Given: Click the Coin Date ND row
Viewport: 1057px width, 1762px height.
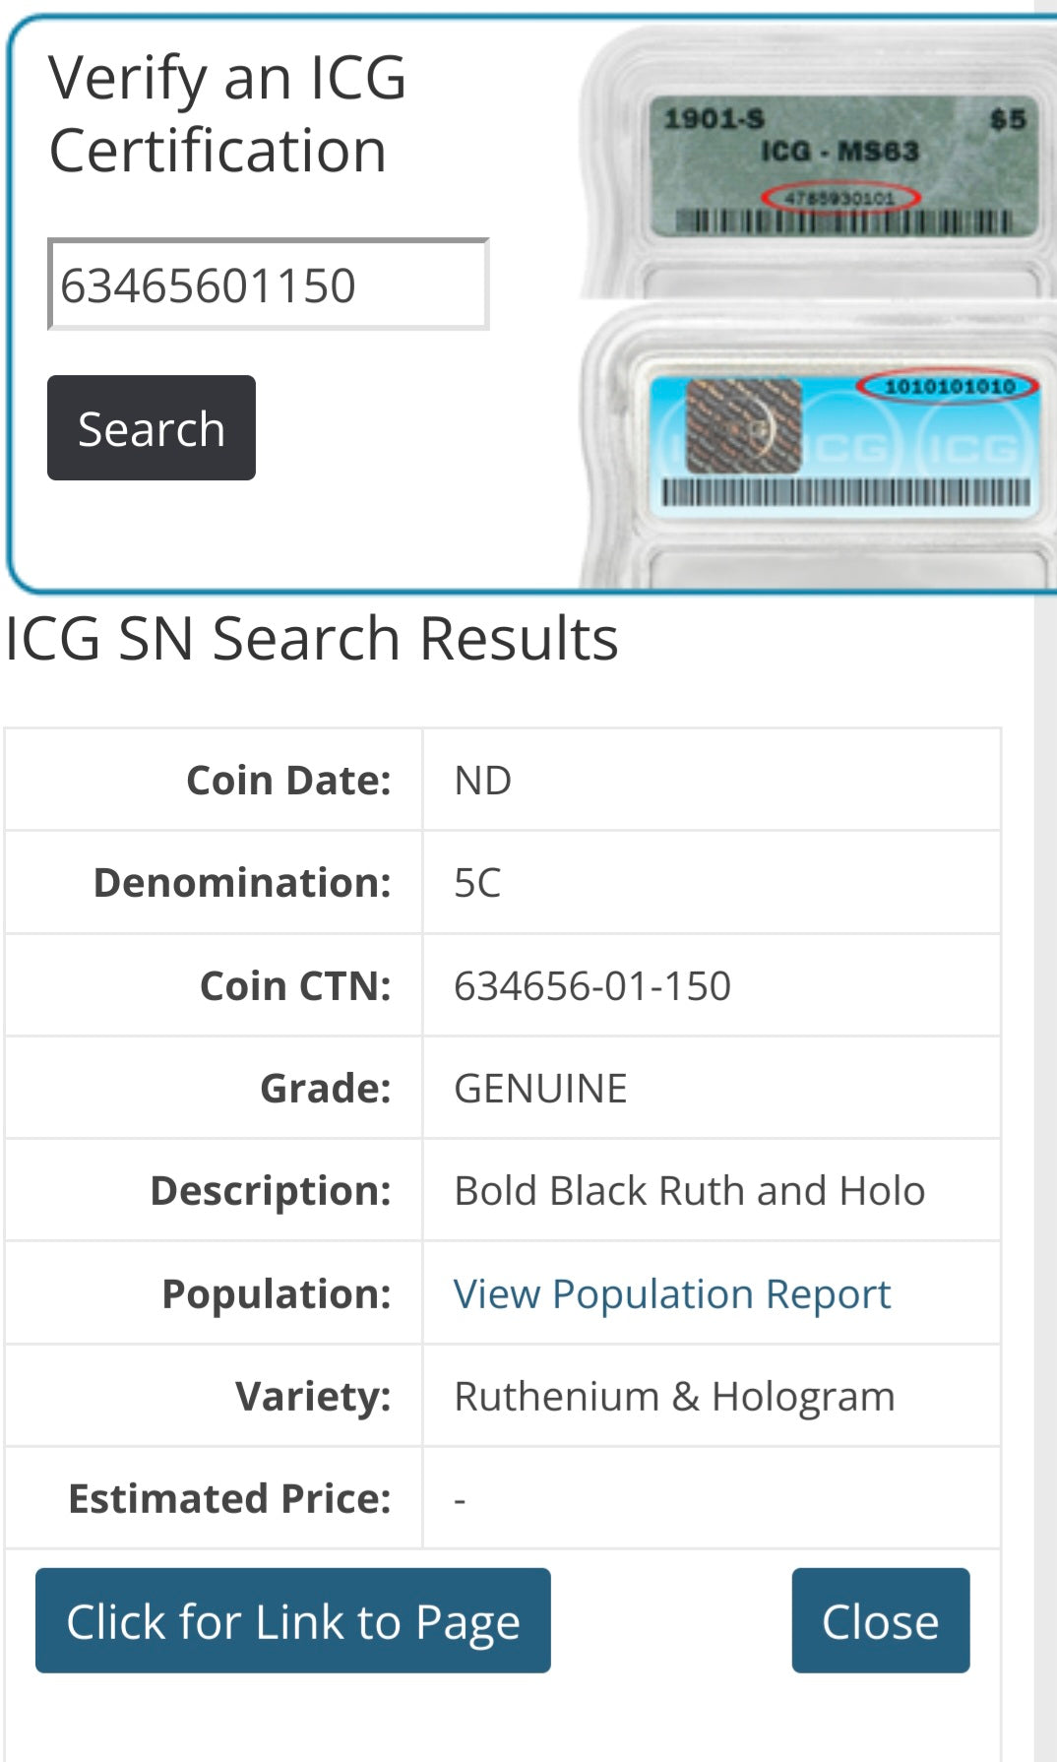Looking at the screenshot, I should pyautogui.click(x=481, y=779).
